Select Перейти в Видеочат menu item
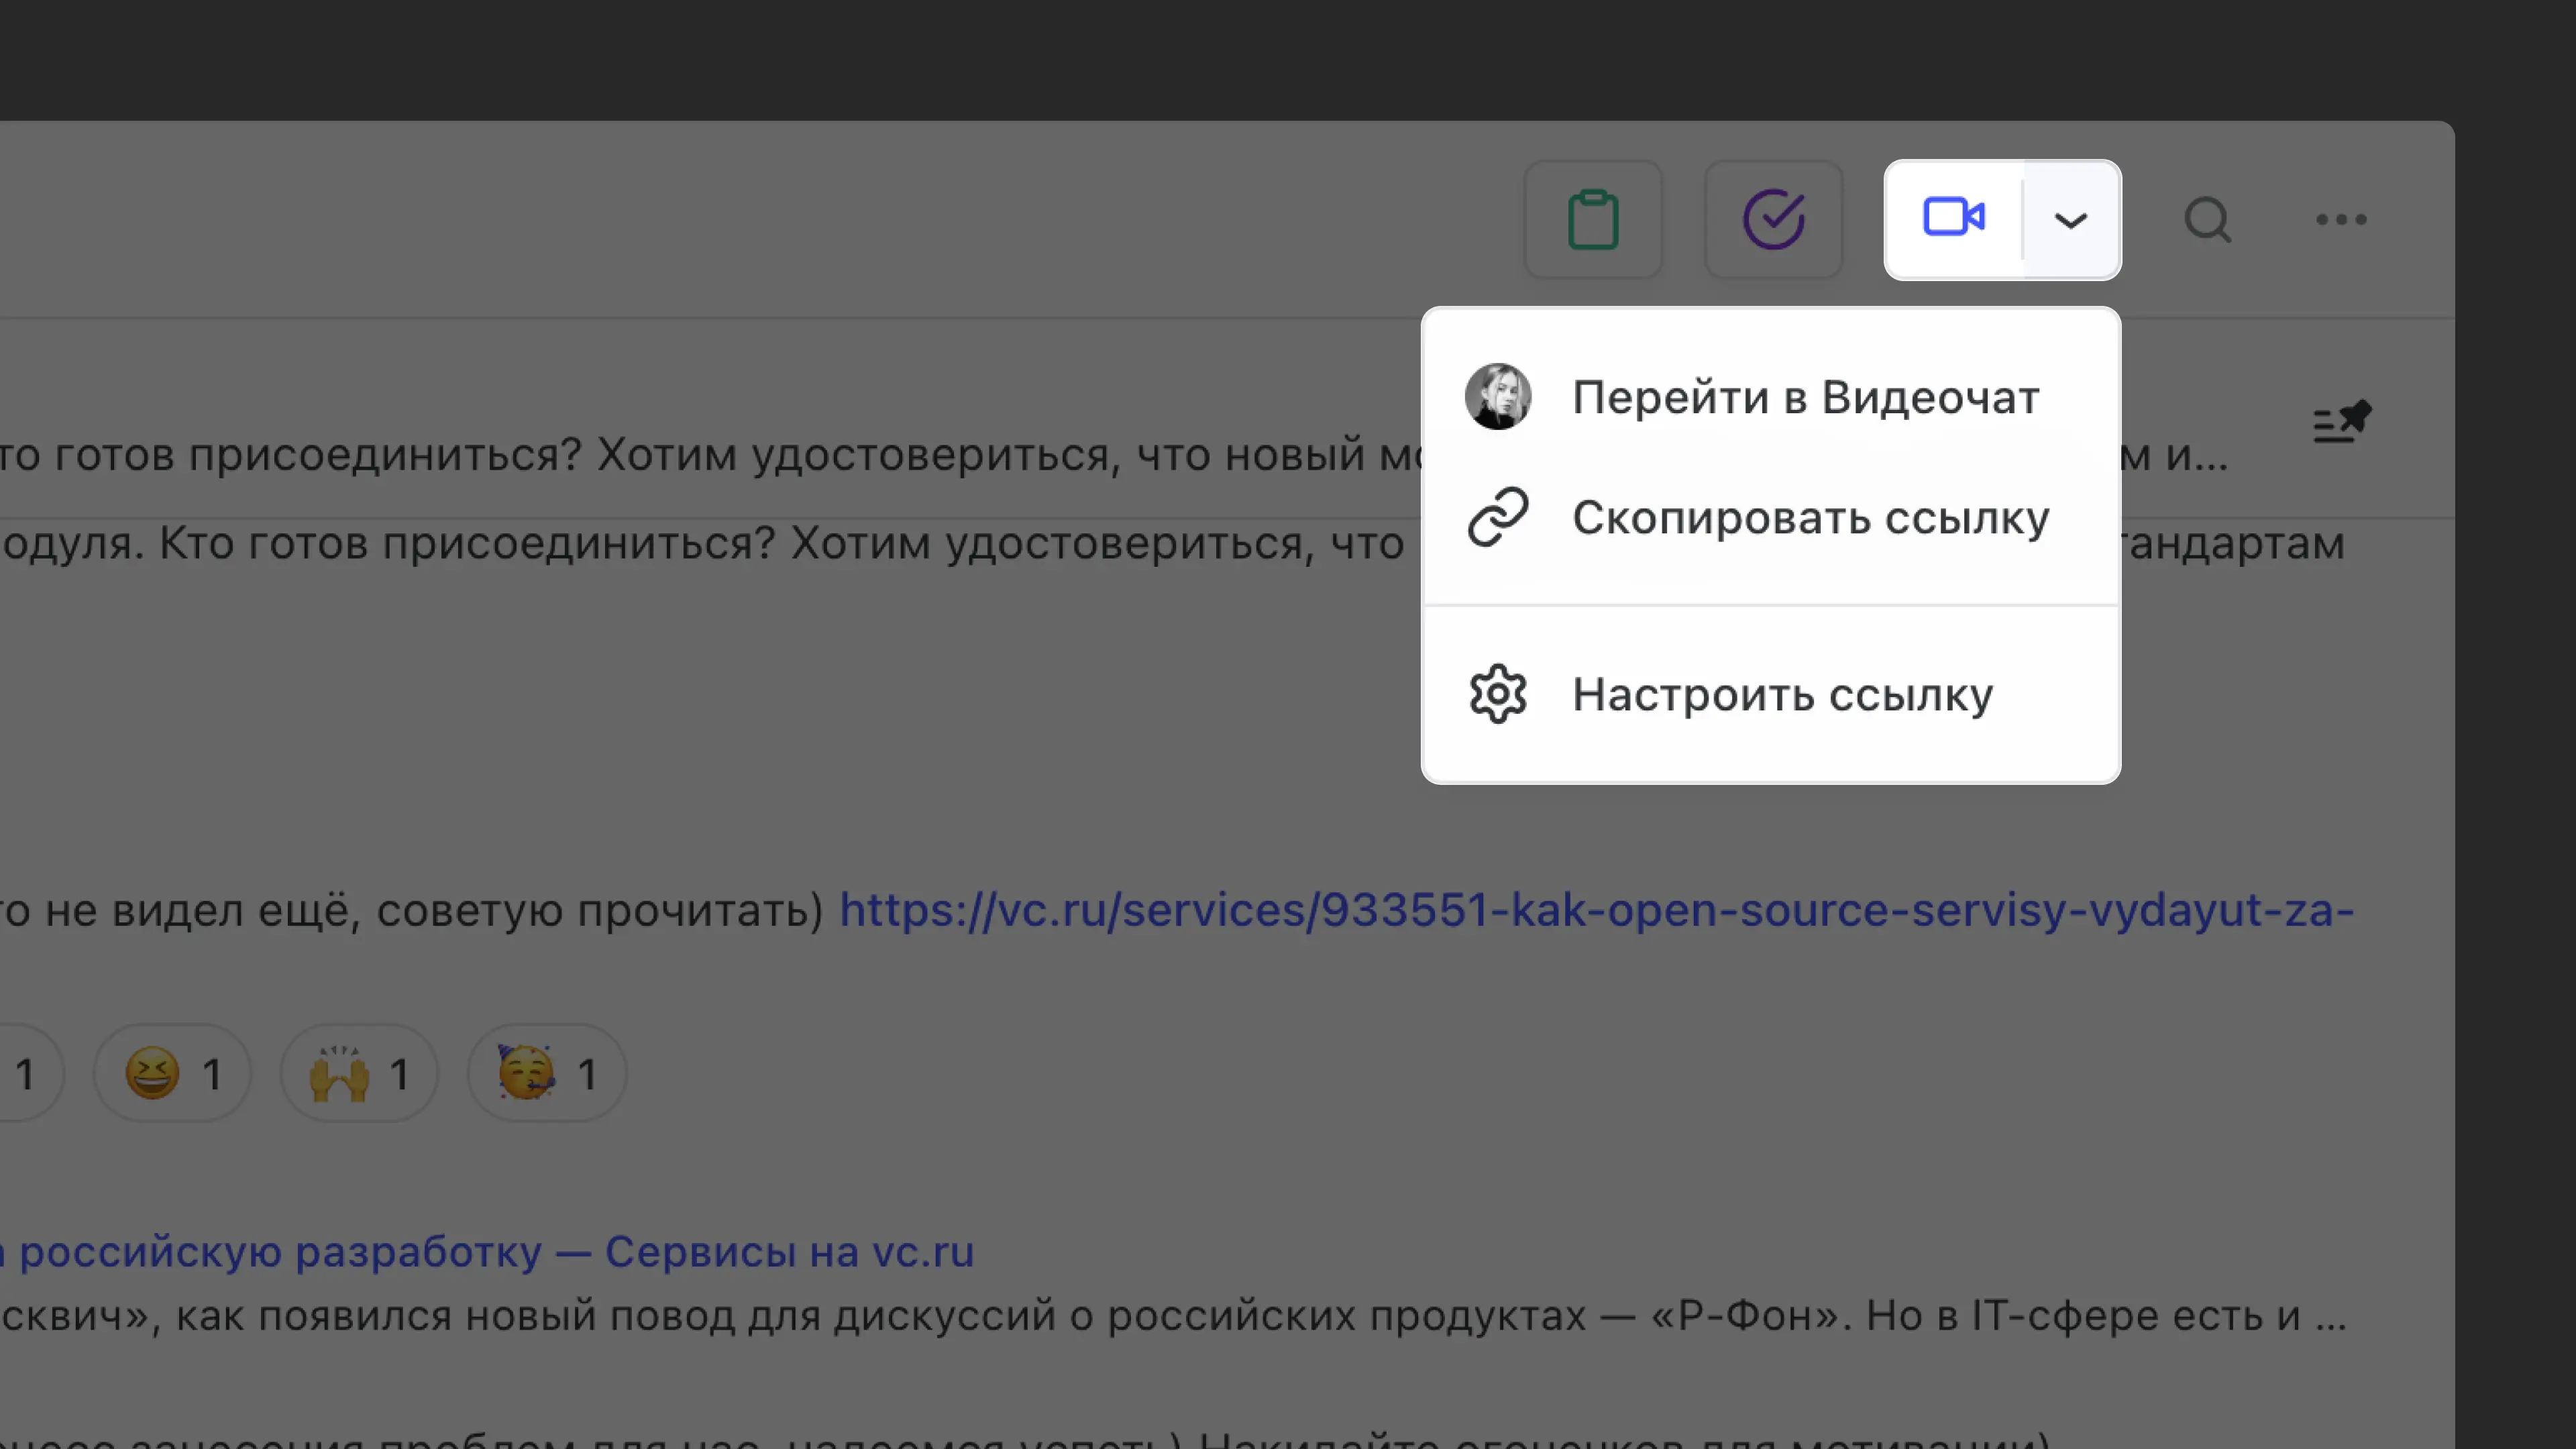 1805,397
